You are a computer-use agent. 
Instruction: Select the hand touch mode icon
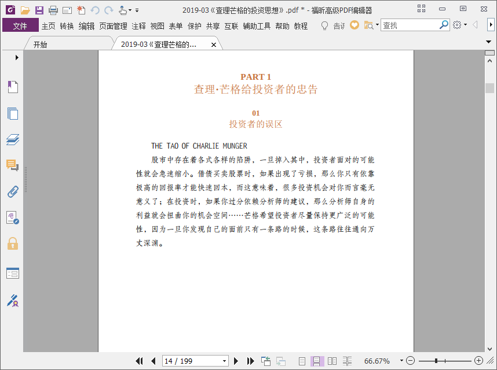pos(123,10)
